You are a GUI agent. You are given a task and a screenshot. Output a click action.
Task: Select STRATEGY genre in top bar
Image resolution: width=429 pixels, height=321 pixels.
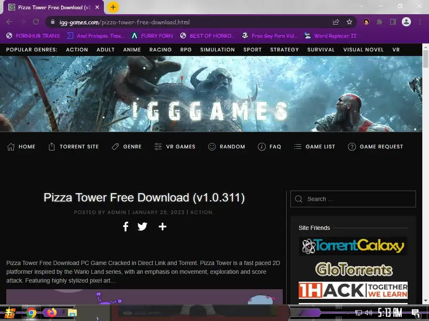click(x=284, y=50)
